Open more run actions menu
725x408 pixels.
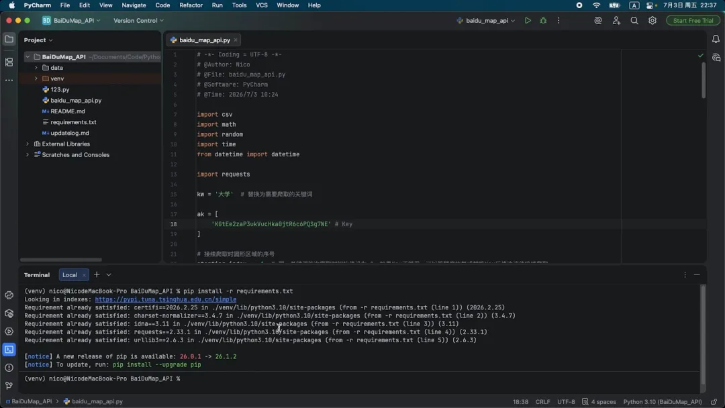point(559,21)
